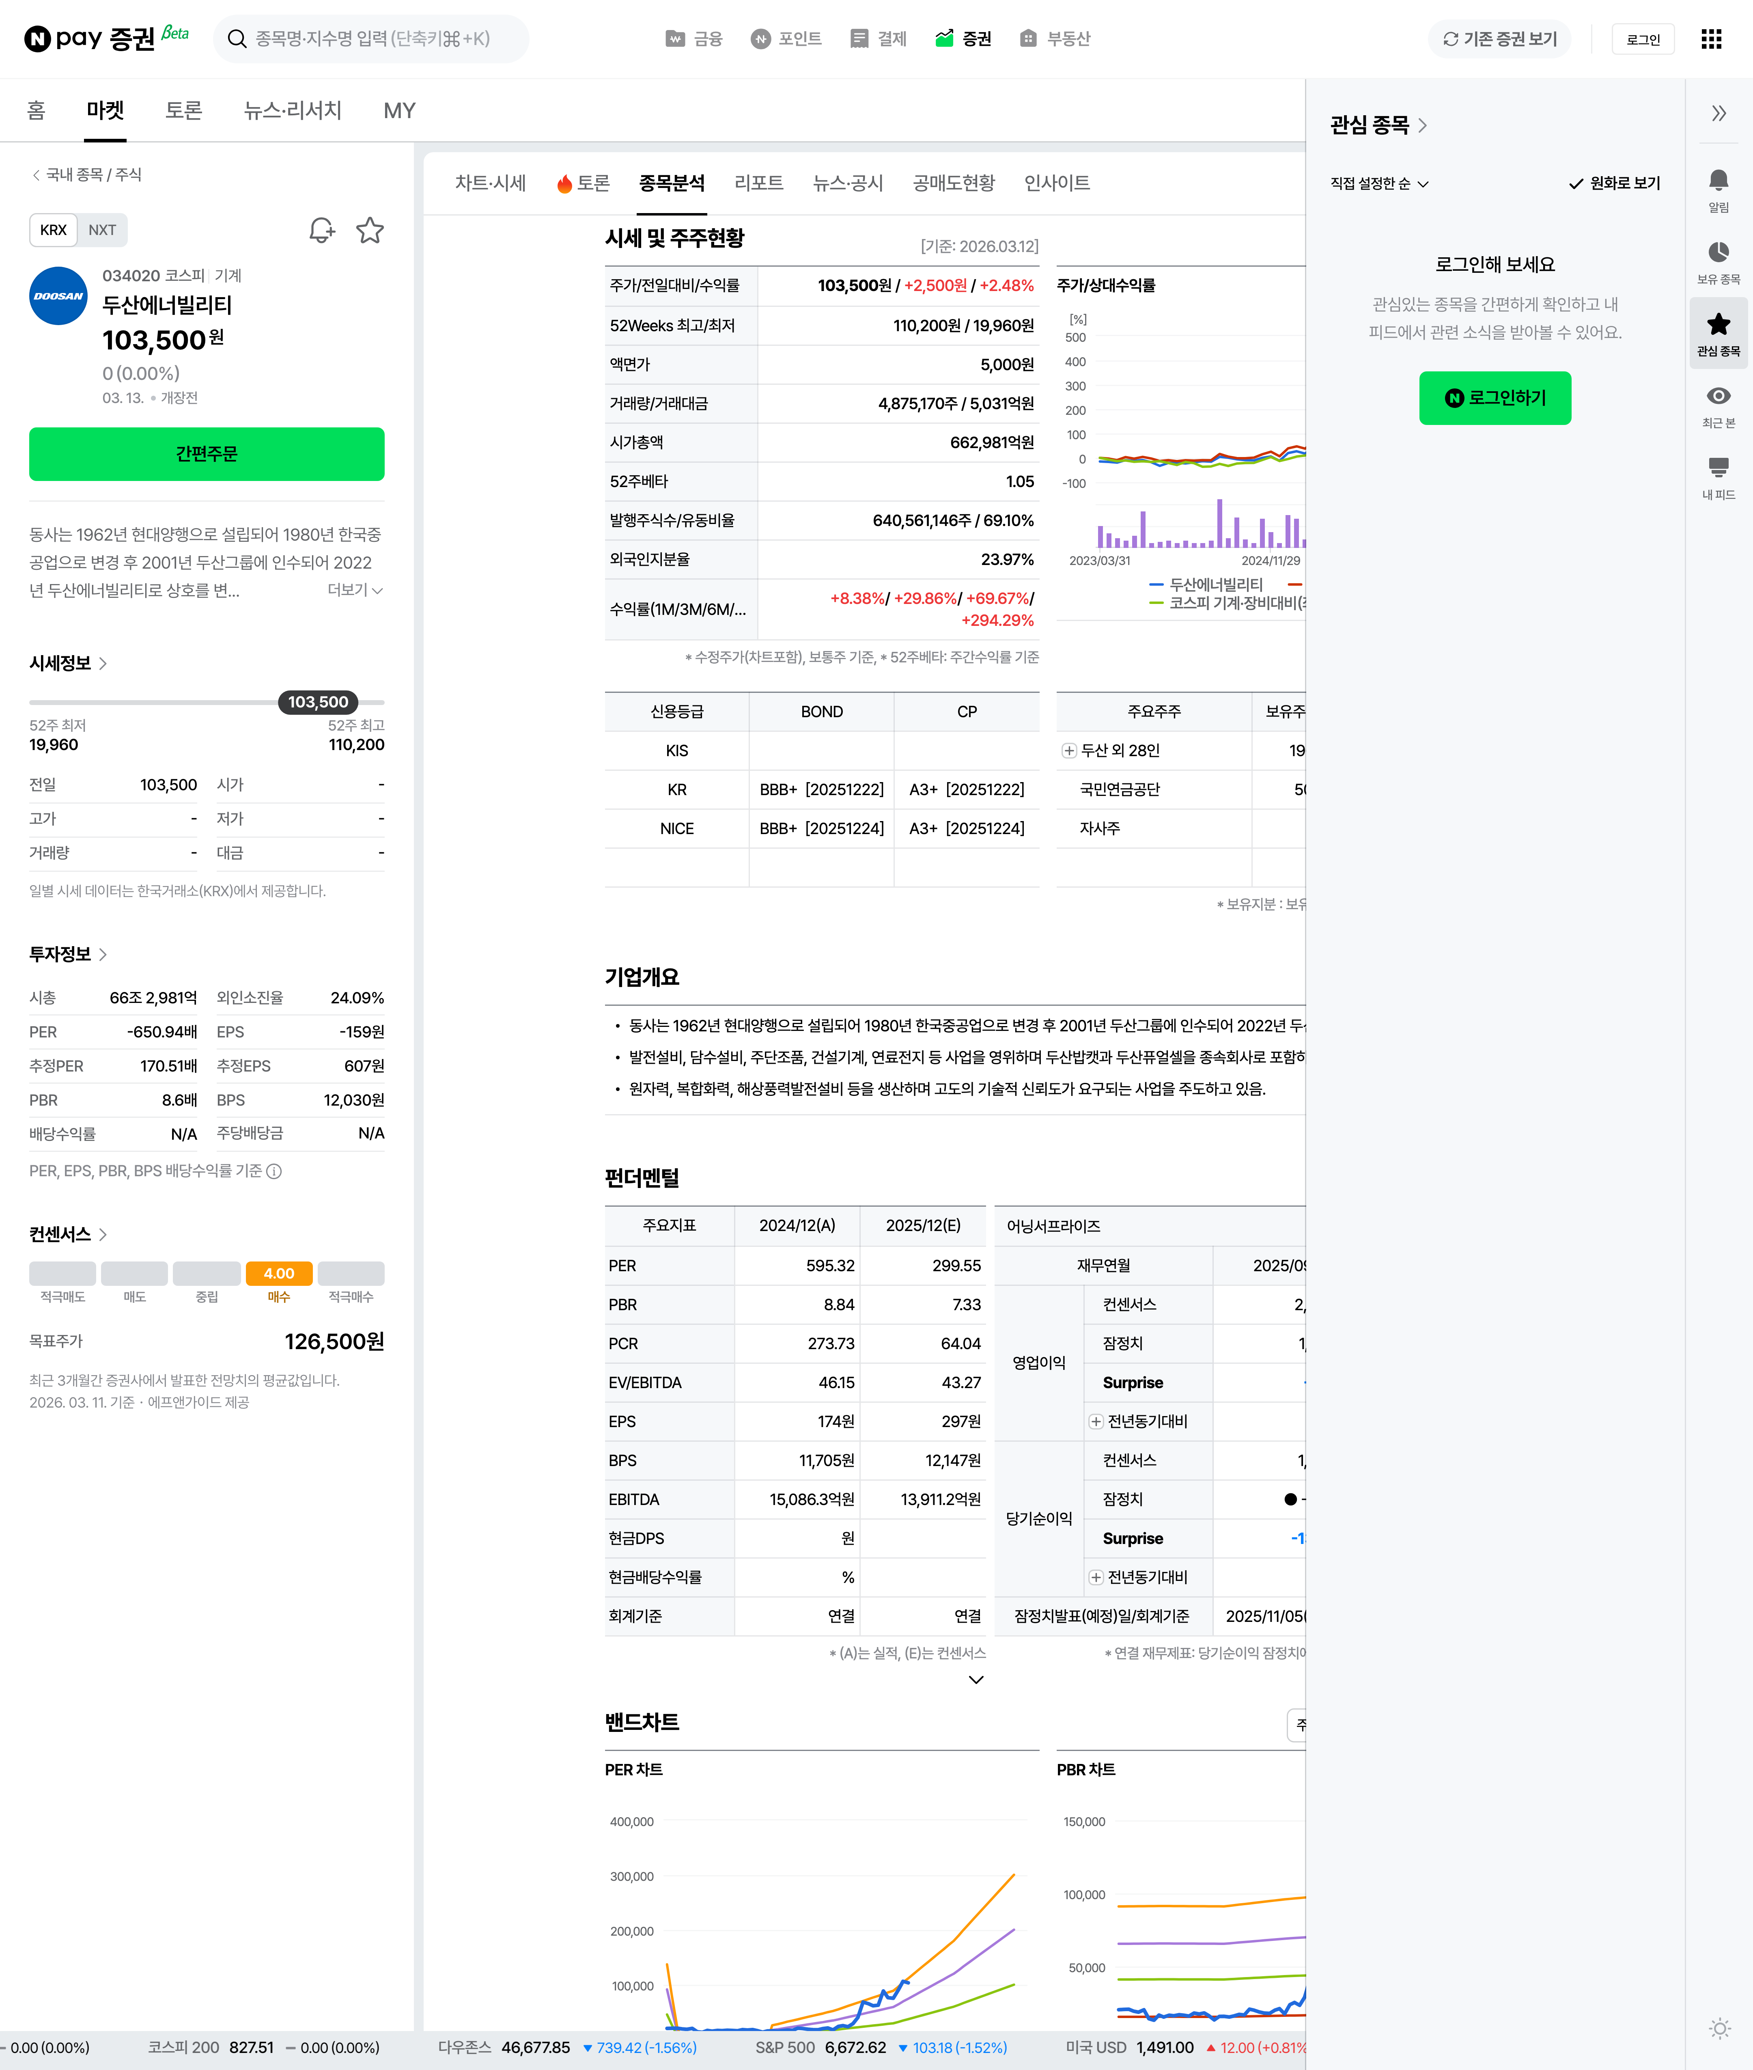Select KRX exchange toggle
The width and height of the screenshot is (1753, 2070).
(x=54, y=231)
